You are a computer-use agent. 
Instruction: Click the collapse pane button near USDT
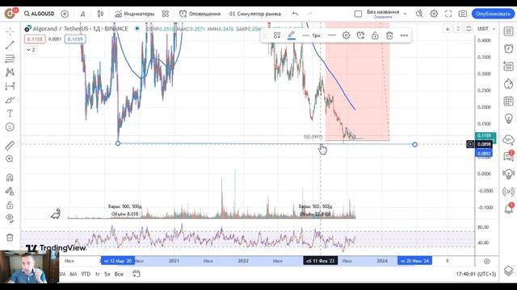(458, 29)
